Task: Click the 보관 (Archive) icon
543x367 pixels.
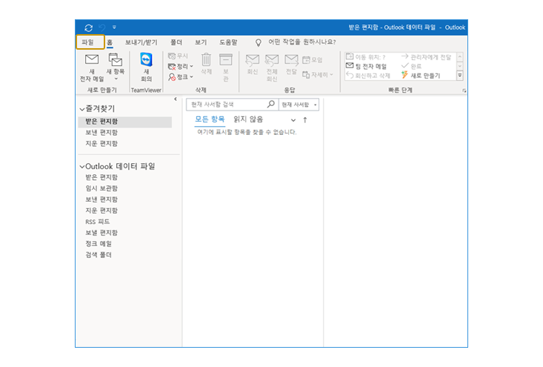Action: (226, 60)
